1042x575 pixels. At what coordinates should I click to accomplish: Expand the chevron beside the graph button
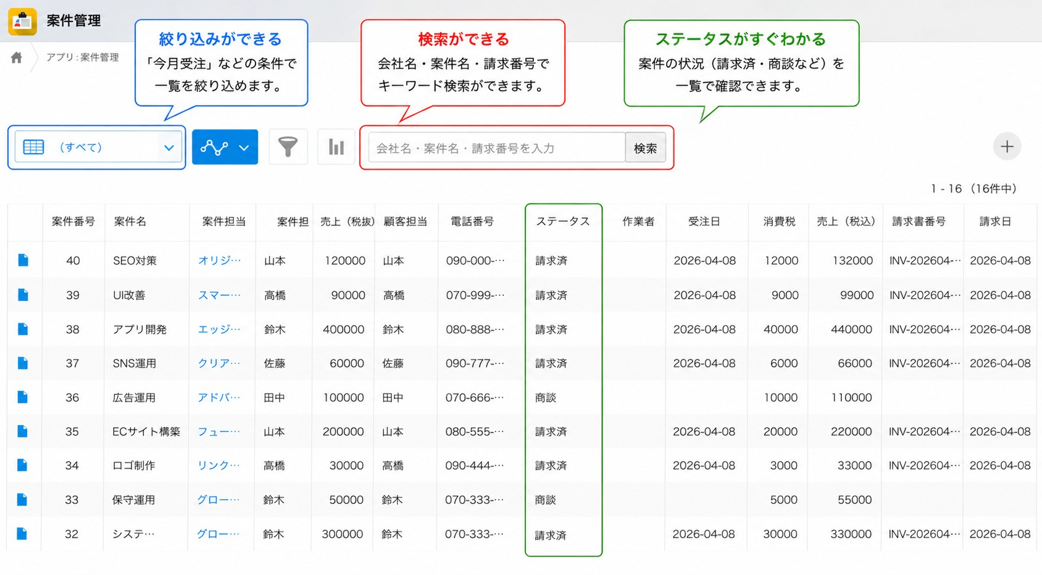(x=244, y=147)
